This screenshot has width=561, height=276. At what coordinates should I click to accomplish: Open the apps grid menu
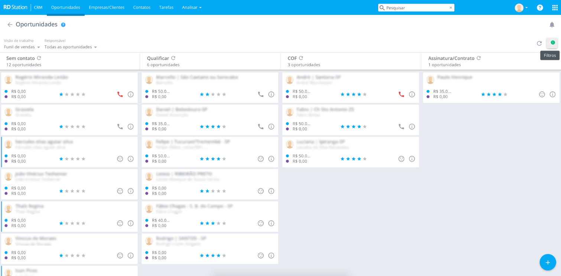[x=555, y=7]
